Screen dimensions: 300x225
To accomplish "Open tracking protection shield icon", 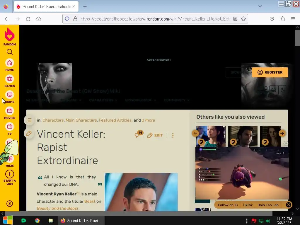I will 67,19.
